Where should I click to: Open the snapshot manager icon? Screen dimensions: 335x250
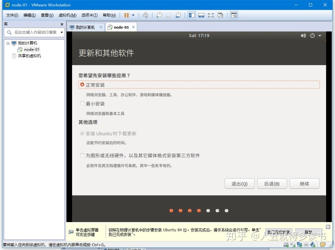(x=178, y=15)
